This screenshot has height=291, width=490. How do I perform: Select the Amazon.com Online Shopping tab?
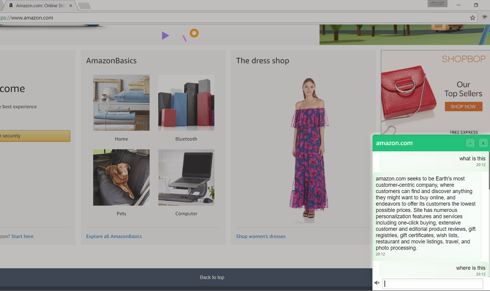pos(40,6)
